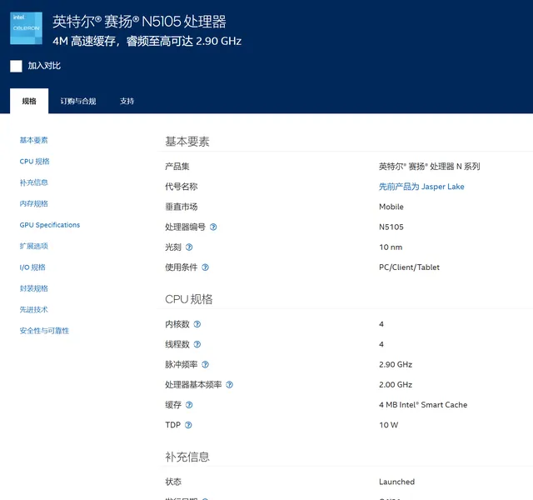
Task: Click help icon next to 内核数
Action: (197, 324)
